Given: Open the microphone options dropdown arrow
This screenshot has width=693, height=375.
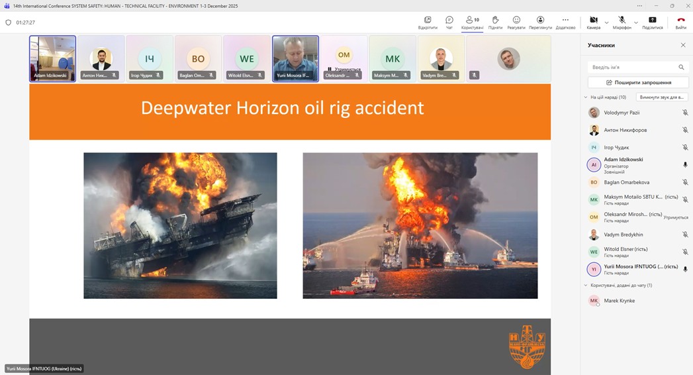Looking at the screenshot, I should (636, 23).
